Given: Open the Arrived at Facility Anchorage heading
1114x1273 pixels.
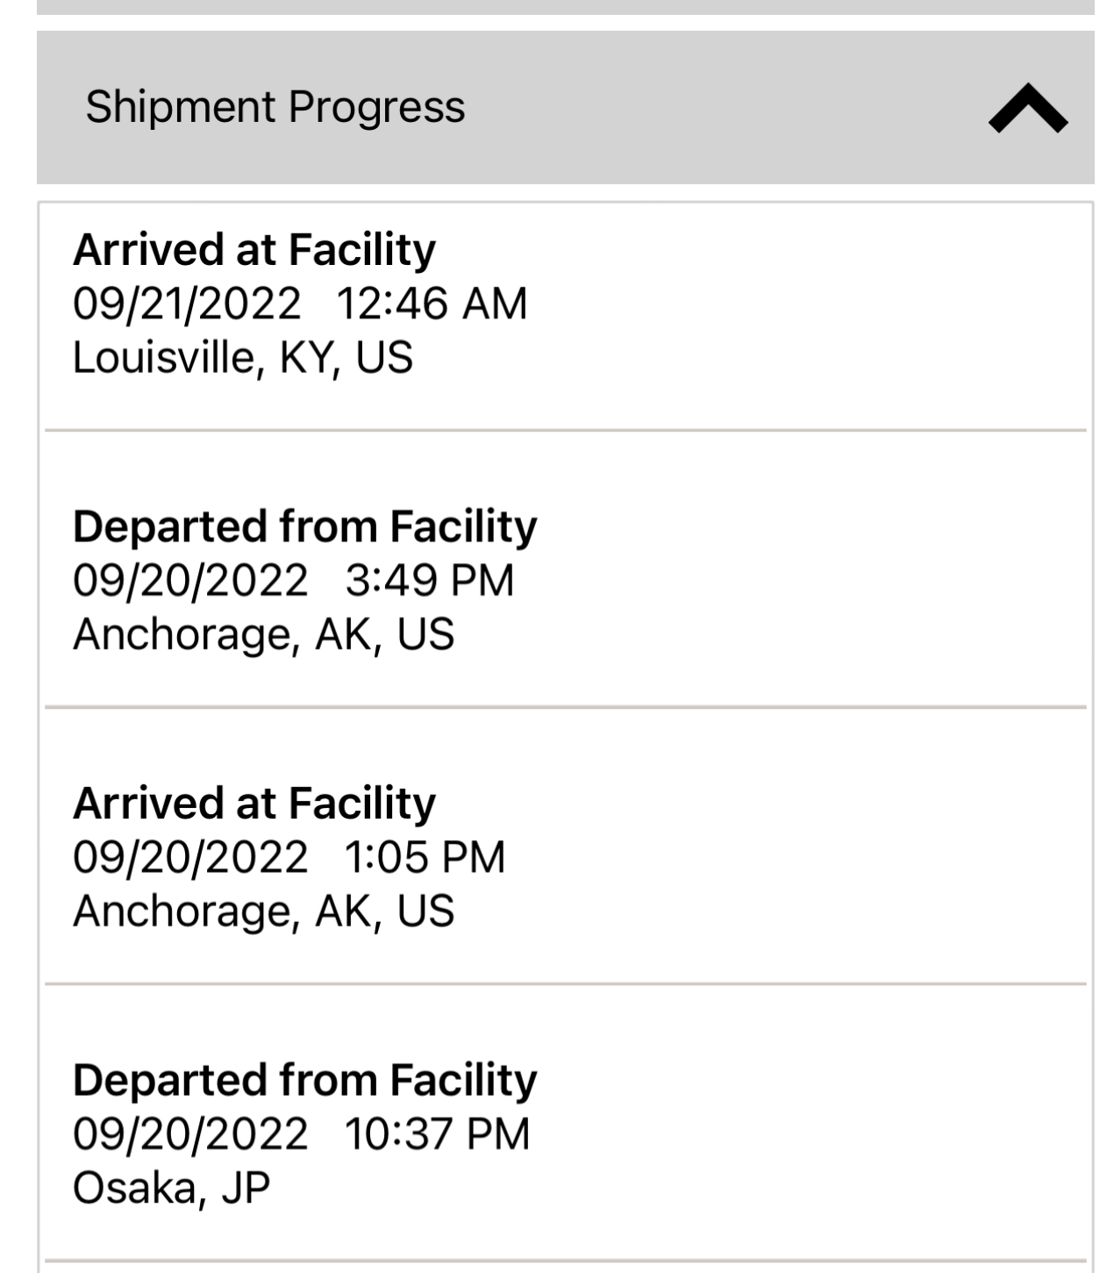Looking at the screenshot, I should point(254,804).
